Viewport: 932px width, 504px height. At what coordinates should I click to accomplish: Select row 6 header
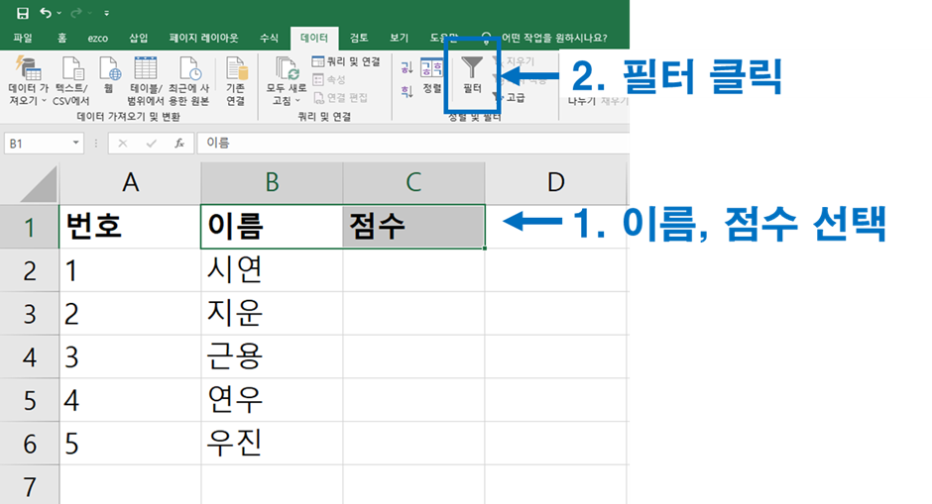(29, 444)
